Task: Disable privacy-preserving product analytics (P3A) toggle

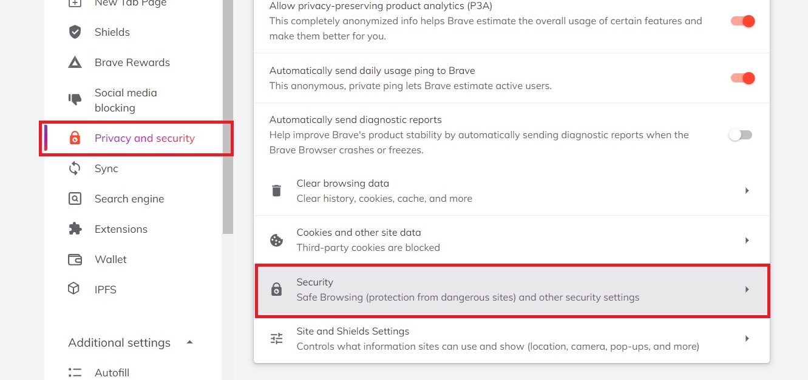Action: point(742,21)
